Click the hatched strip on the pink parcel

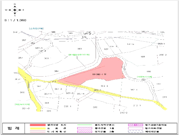69,83
